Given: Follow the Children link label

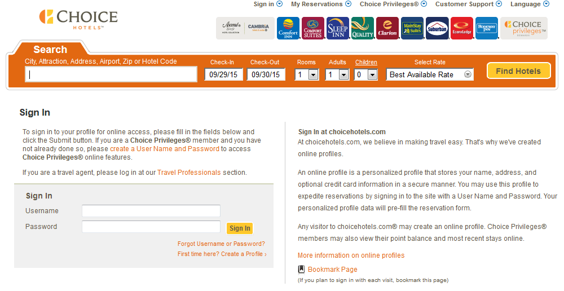Looking at the screenshot, I should pos(366,62).
